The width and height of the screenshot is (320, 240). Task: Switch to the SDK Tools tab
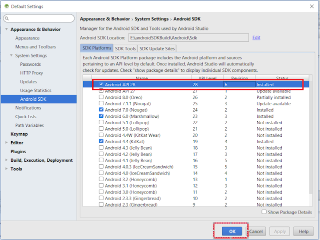point(125,48)
